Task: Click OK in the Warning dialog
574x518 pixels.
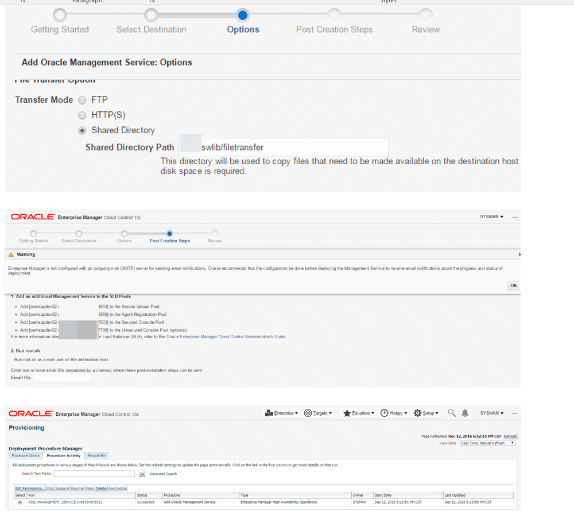Action: pyautogui.click(x=513, y=285)
